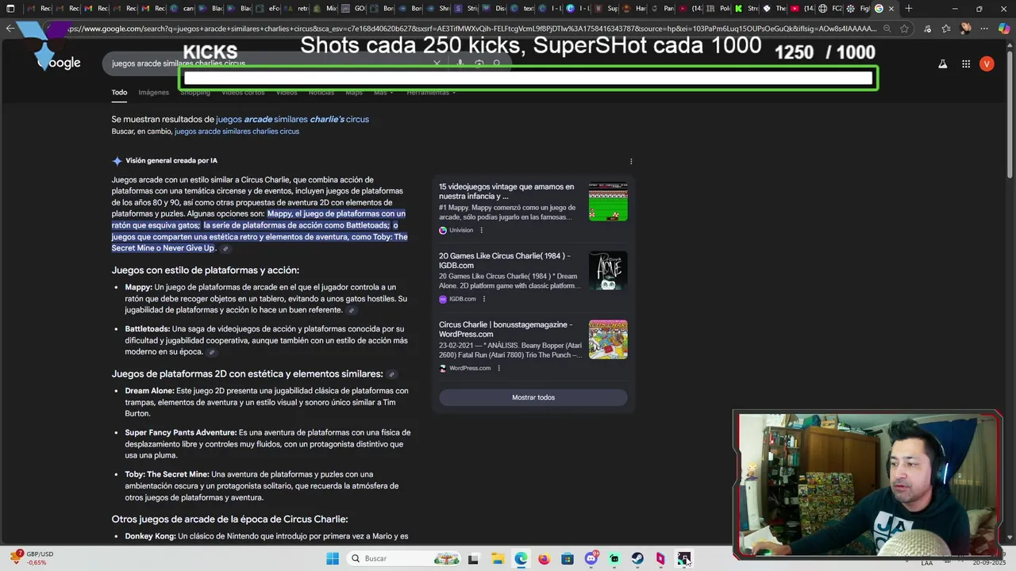Open the Univision result thumbnail image

click(608, 201)
